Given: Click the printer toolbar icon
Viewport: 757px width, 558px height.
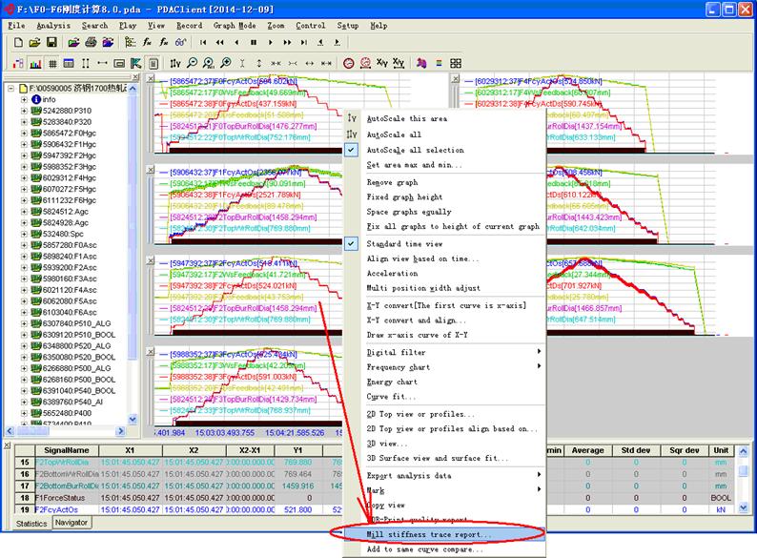Looking at the screenshot, I should [x=91, y=43].
